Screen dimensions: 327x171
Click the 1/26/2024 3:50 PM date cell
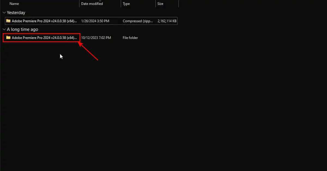[95, 21]
